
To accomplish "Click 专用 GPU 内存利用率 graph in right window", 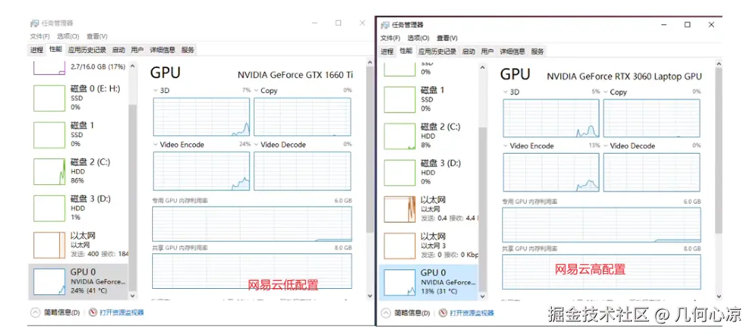I will 601,225.
